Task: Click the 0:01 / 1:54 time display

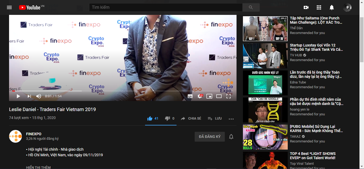Action: [x=53, y=96]
